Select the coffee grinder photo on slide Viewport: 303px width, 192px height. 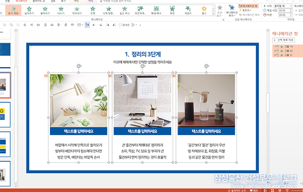point(206,101)
